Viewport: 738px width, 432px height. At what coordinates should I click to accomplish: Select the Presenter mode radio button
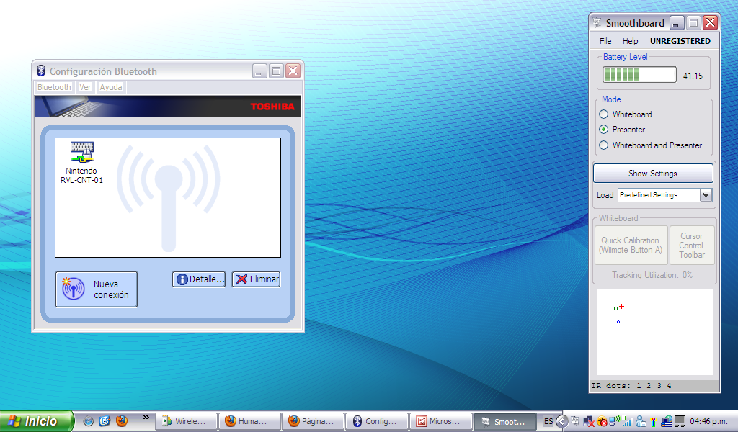click(603, 130)
